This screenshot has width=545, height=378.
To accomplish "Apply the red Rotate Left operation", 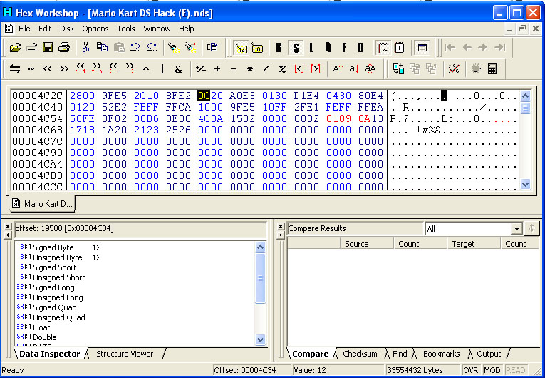I will (x=81, y=69).
